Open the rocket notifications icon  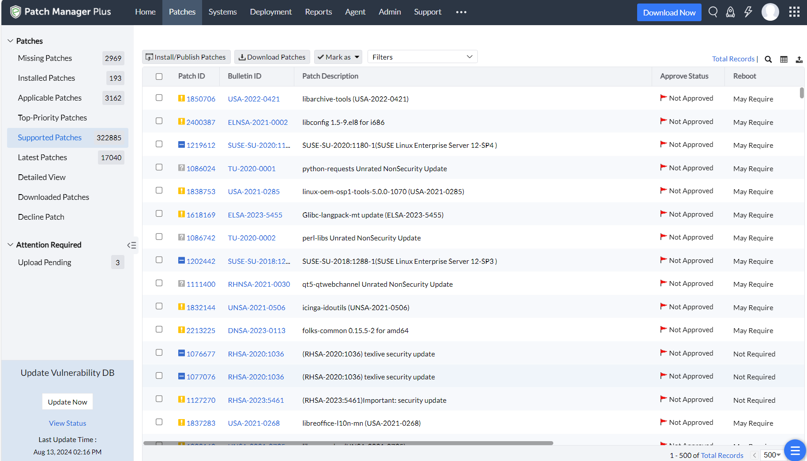(730, 12)
